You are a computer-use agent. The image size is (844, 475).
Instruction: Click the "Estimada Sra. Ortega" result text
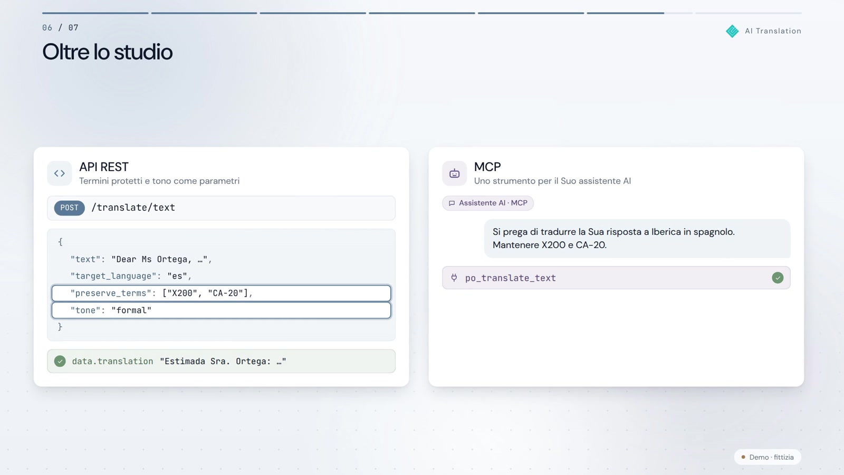223,362
